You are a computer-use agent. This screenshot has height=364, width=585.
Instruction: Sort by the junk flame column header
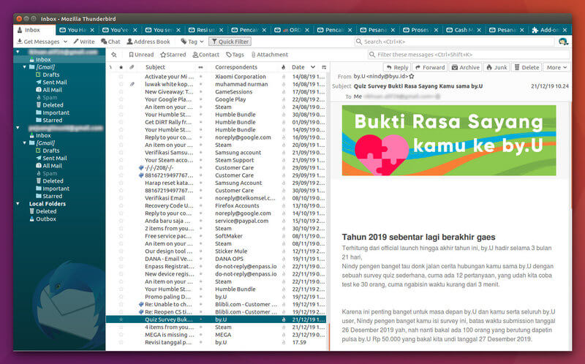[x=283, y=67]
